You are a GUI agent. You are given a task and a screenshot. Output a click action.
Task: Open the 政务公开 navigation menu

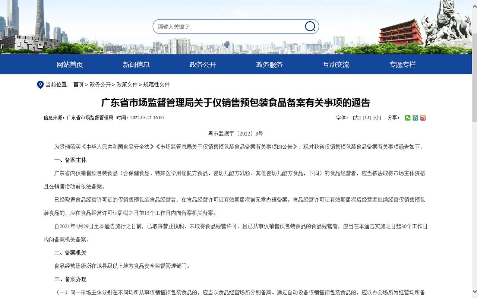click(x=203, y=64)
